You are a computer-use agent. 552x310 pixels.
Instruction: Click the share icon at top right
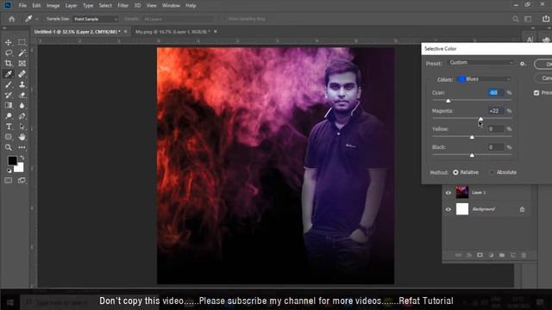tap(546, 19)
